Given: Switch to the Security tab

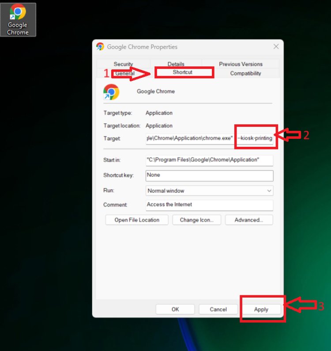Looking at the screenshot, I should click(x=123, y=64).
